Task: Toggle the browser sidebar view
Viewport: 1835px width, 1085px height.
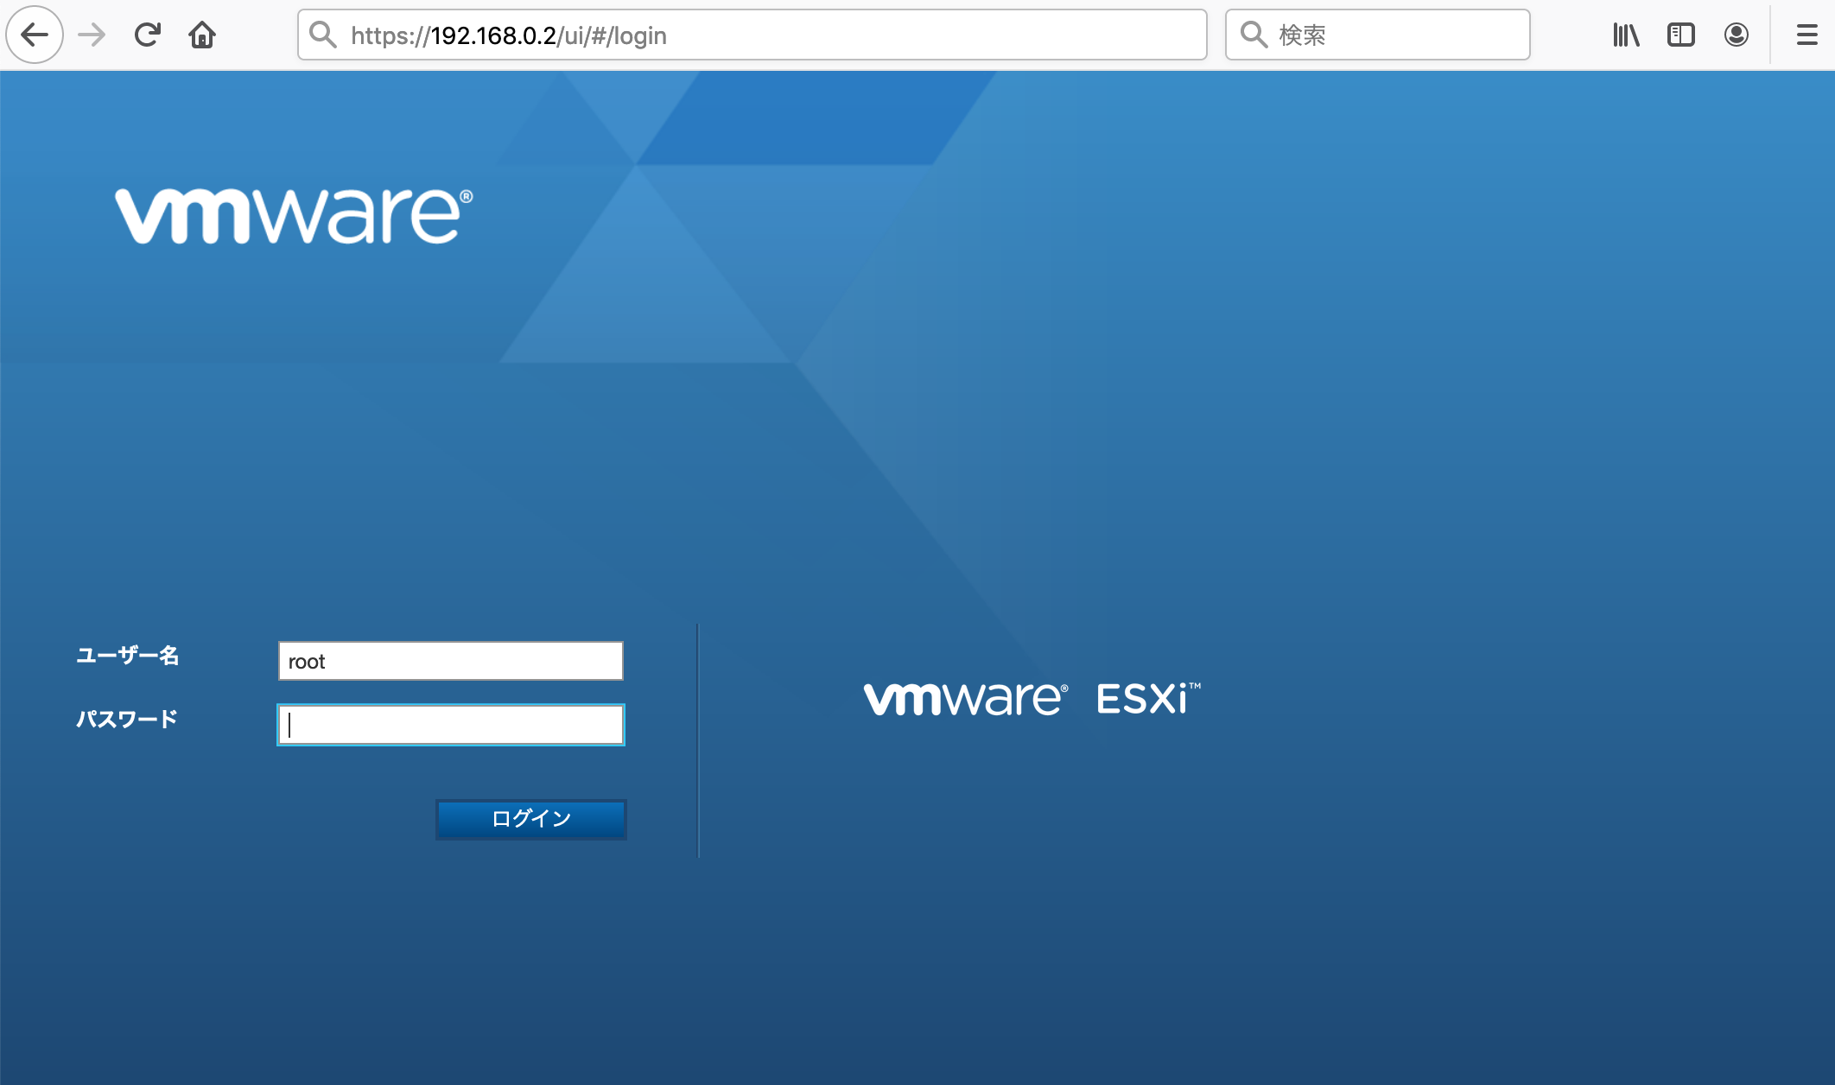Action: (1681, 35)
